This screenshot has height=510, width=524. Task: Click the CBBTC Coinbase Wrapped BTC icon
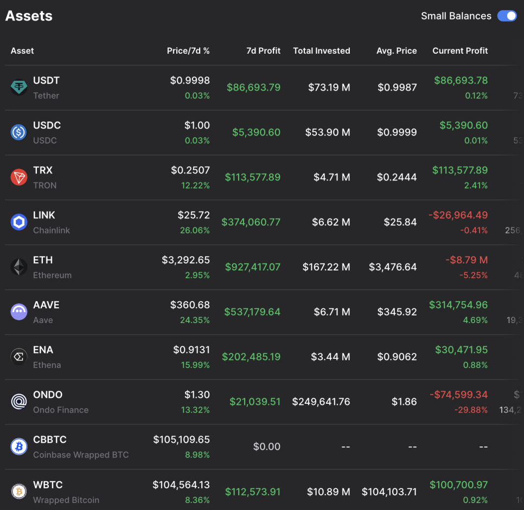(18, 447)
